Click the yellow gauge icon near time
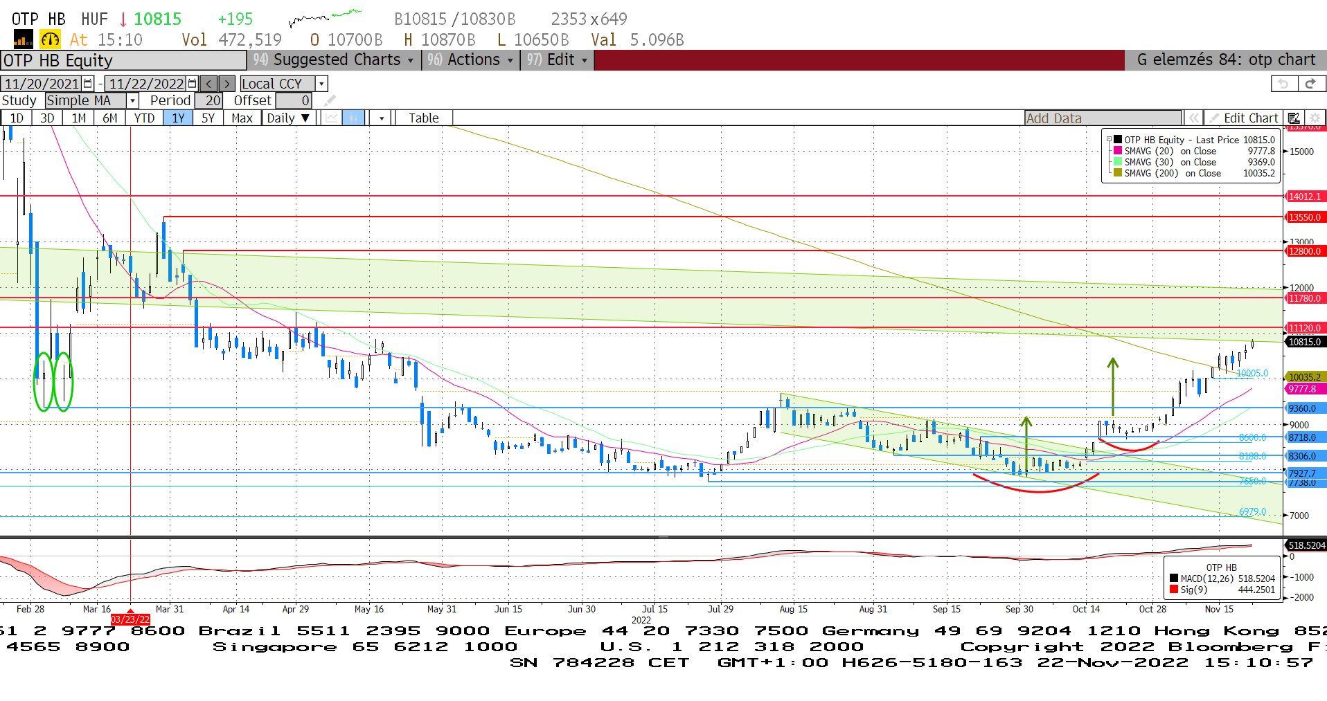1327x701 pixels. pos(50,39)
